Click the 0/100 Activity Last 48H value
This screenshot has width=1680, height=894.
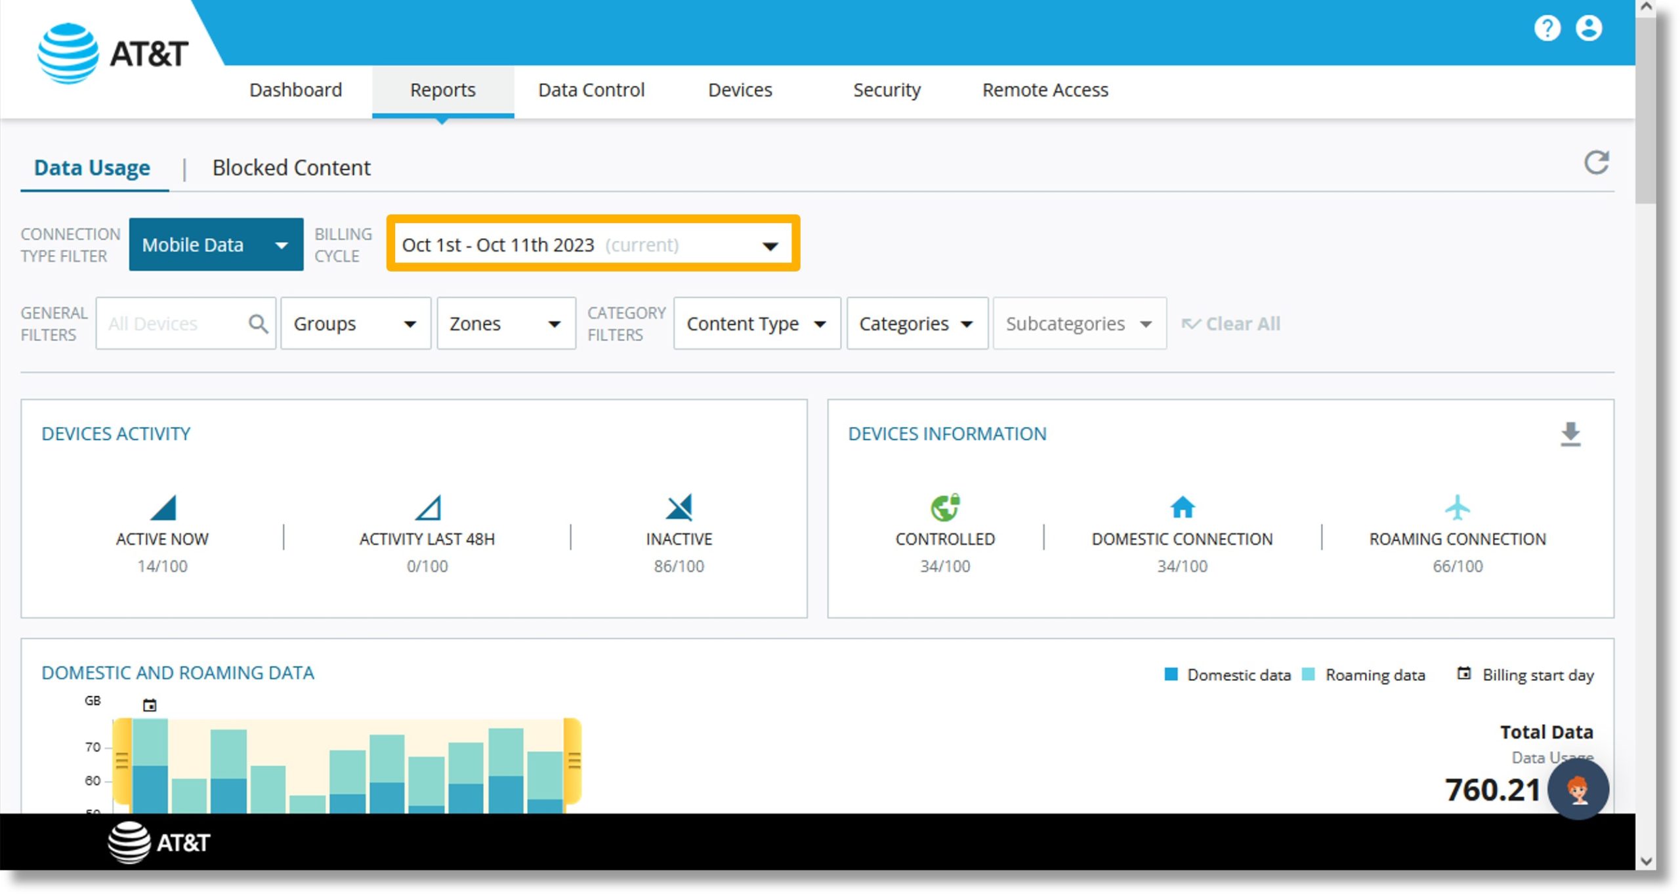pos(427,566)
